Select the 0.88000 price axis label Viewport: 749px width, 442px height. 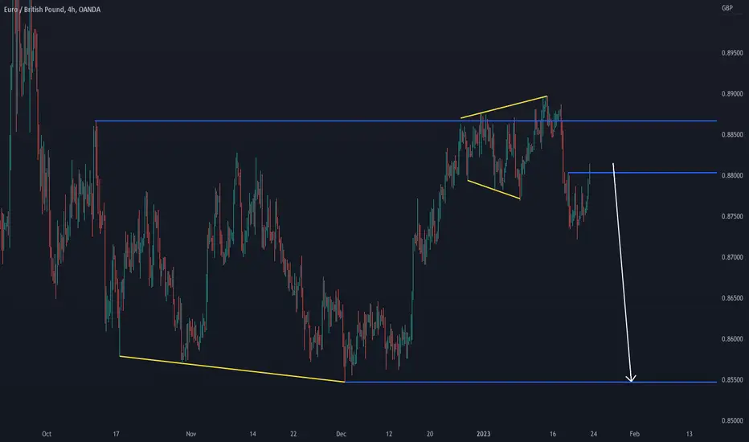(x=732, y=176)
